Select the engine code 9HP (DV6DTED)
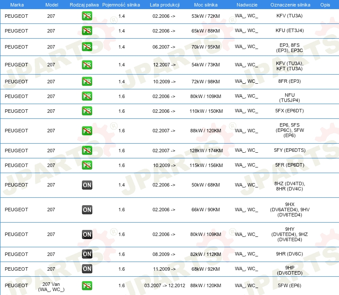Viewport: 339px width, 295px height. point(290,270)
